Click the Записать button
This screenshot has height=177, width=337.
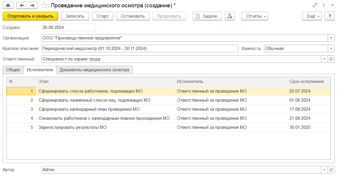point(75,16)
